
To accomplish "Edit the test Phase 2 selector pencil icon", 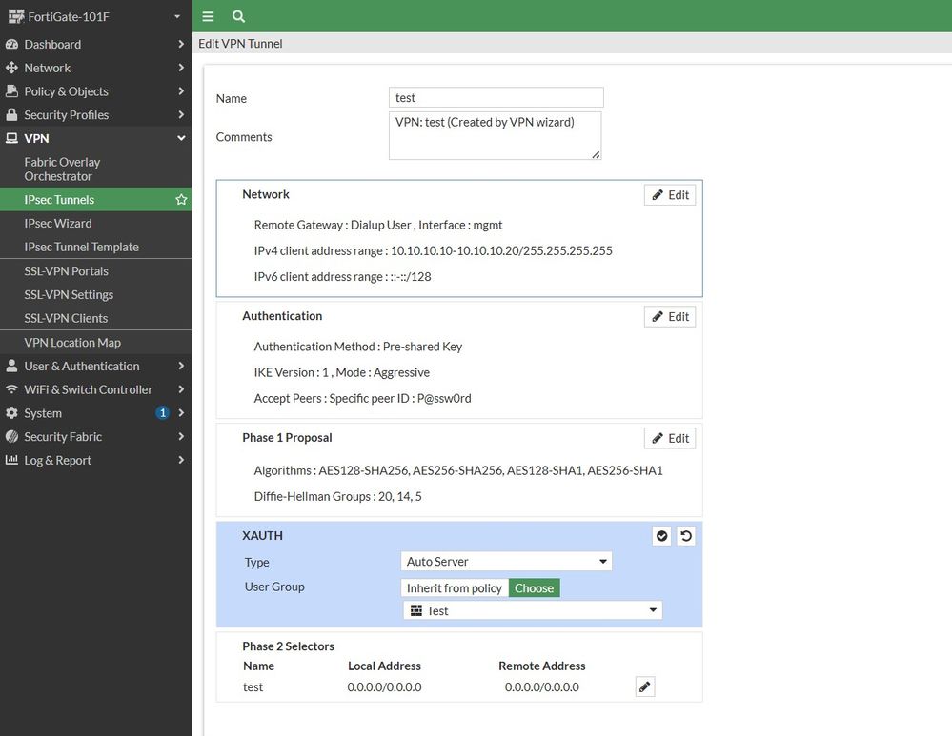I will tap(645, 686).
